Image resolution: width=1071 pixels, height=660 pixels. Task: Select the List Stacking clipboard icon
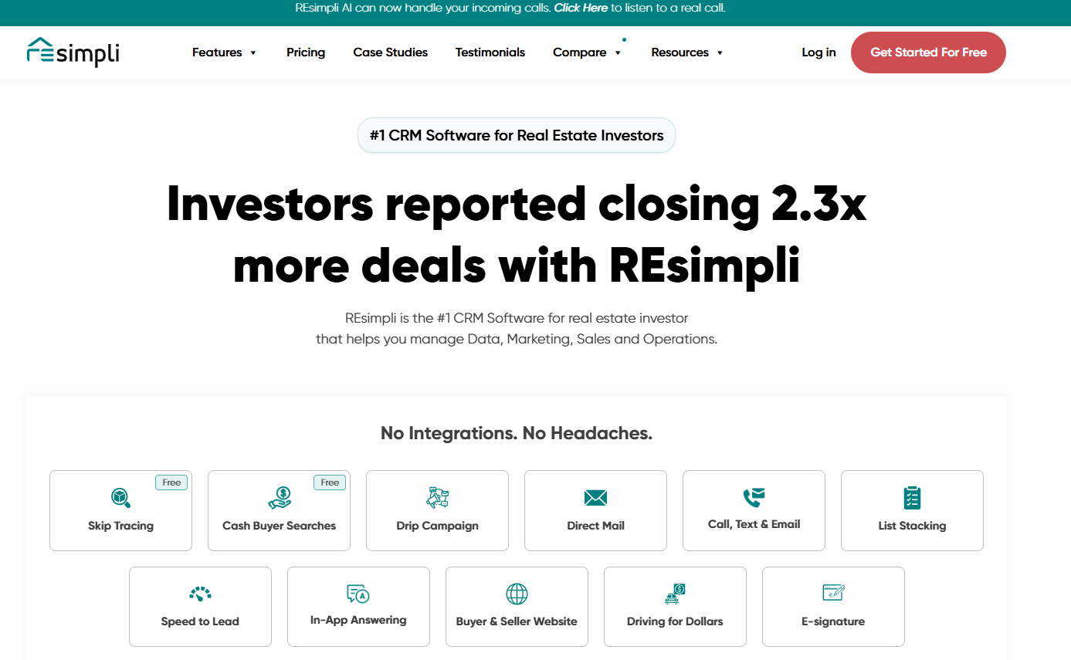click(912, 497)
